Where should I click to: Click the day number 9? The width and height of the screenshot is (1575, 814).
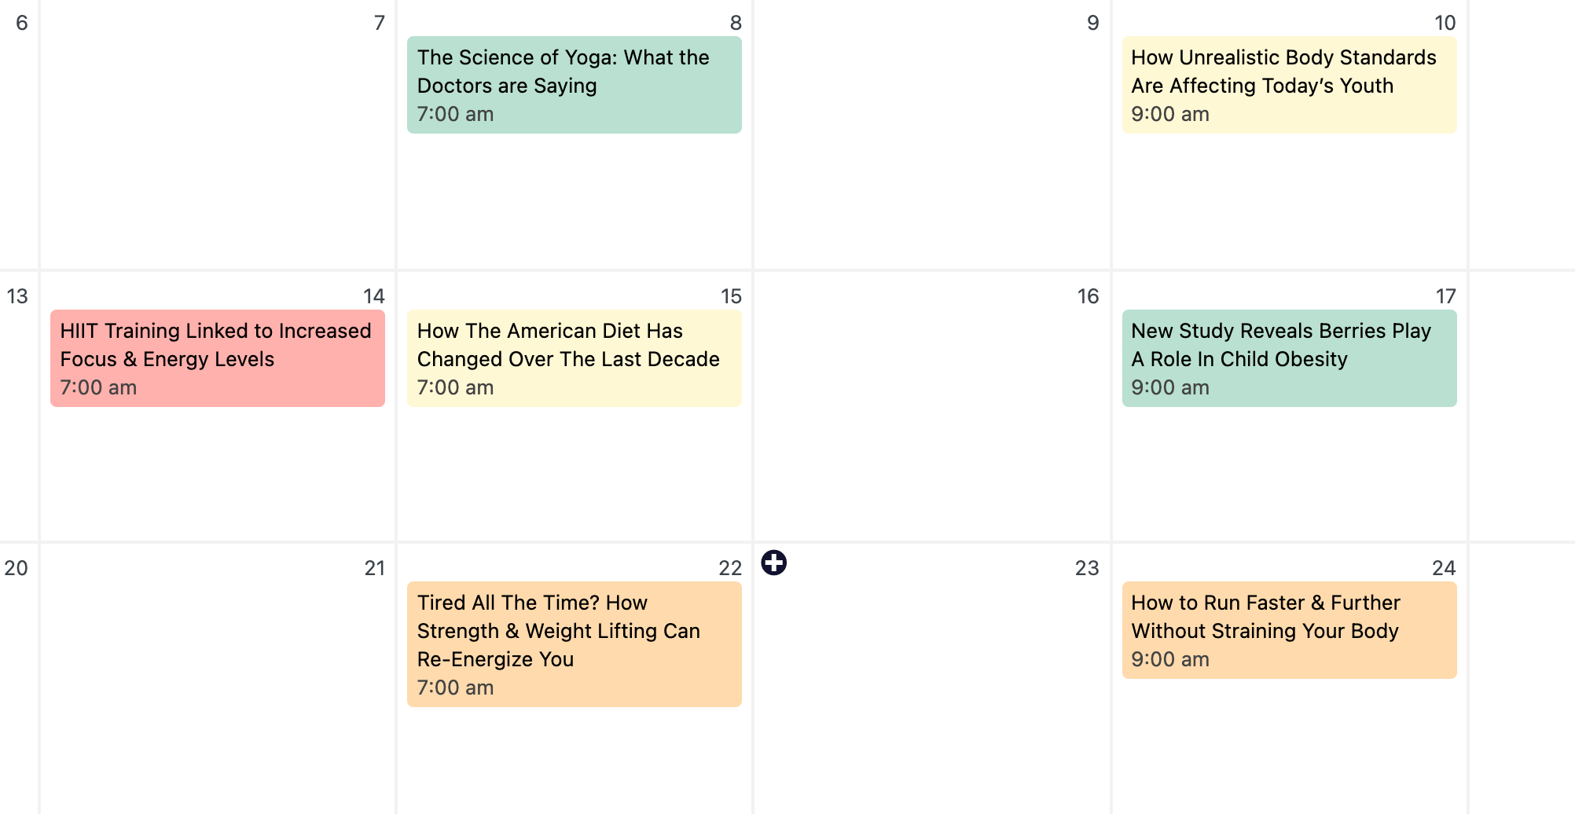(x=1092, y=23)
